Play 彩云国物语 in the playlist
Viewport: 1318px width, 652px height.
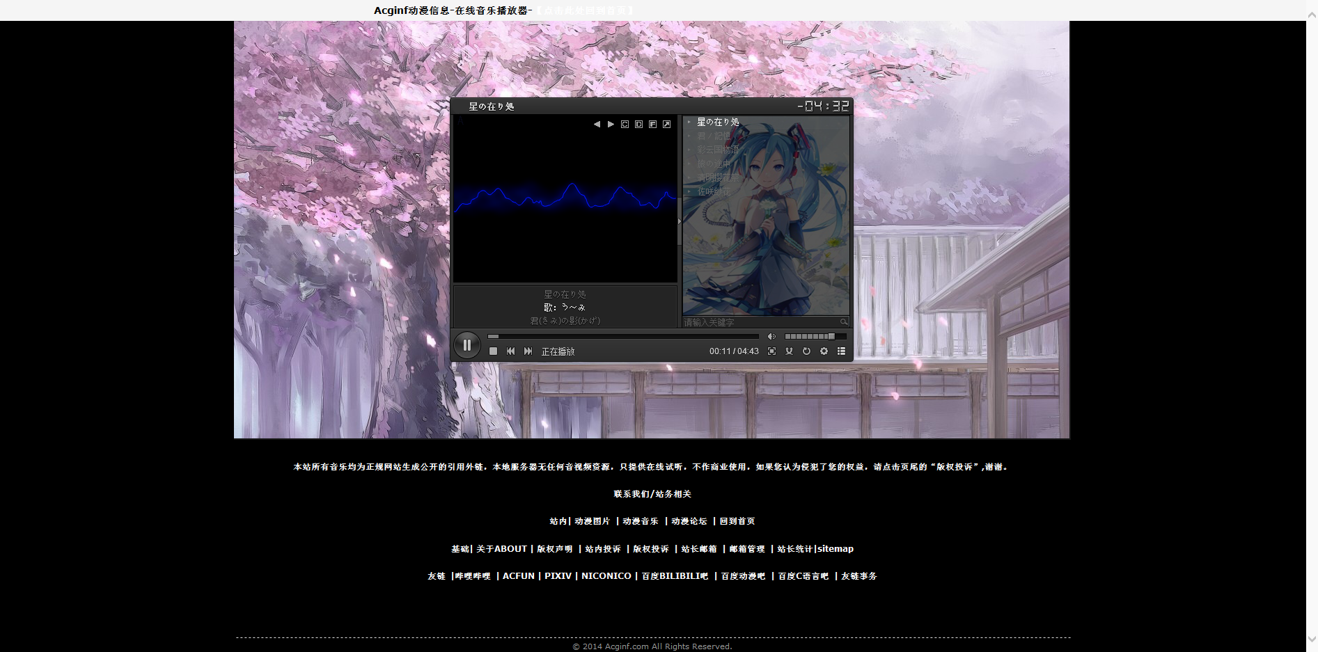tap(718, 150)
